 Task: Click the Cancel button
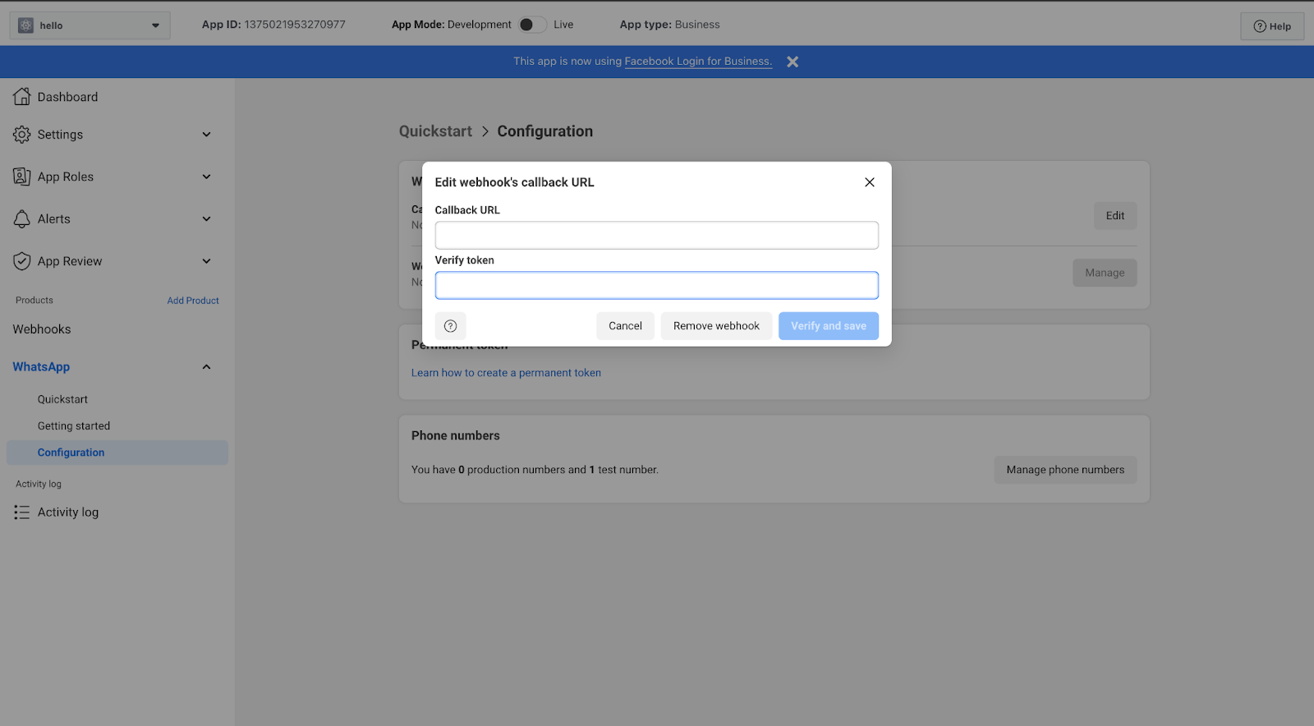(x=625, y=326)
